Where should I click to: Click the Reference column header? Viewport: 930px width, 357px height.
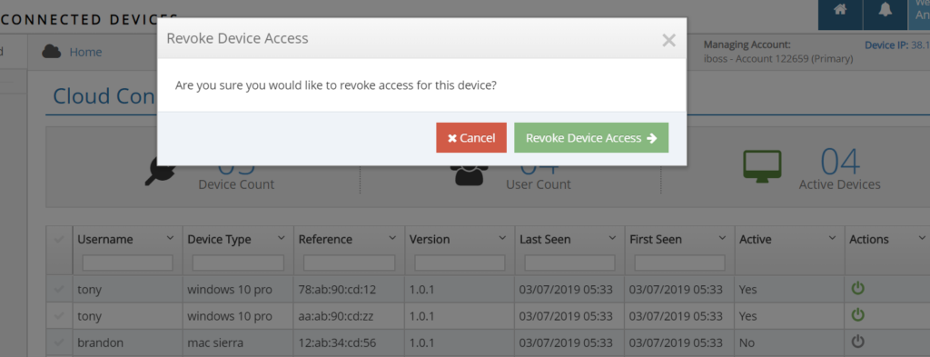point(325,240)
